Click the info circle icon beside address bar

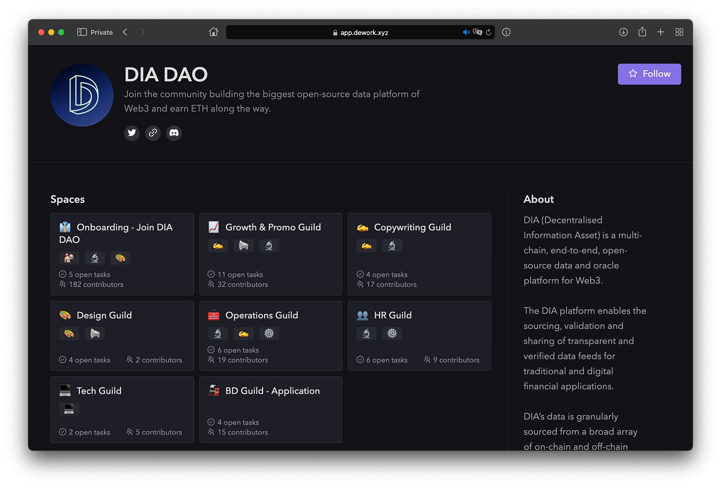point(506,32)
